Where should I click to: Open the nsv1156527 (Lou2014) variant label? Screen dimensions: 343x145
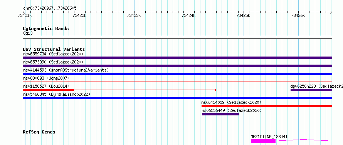(x=46, y=86)
